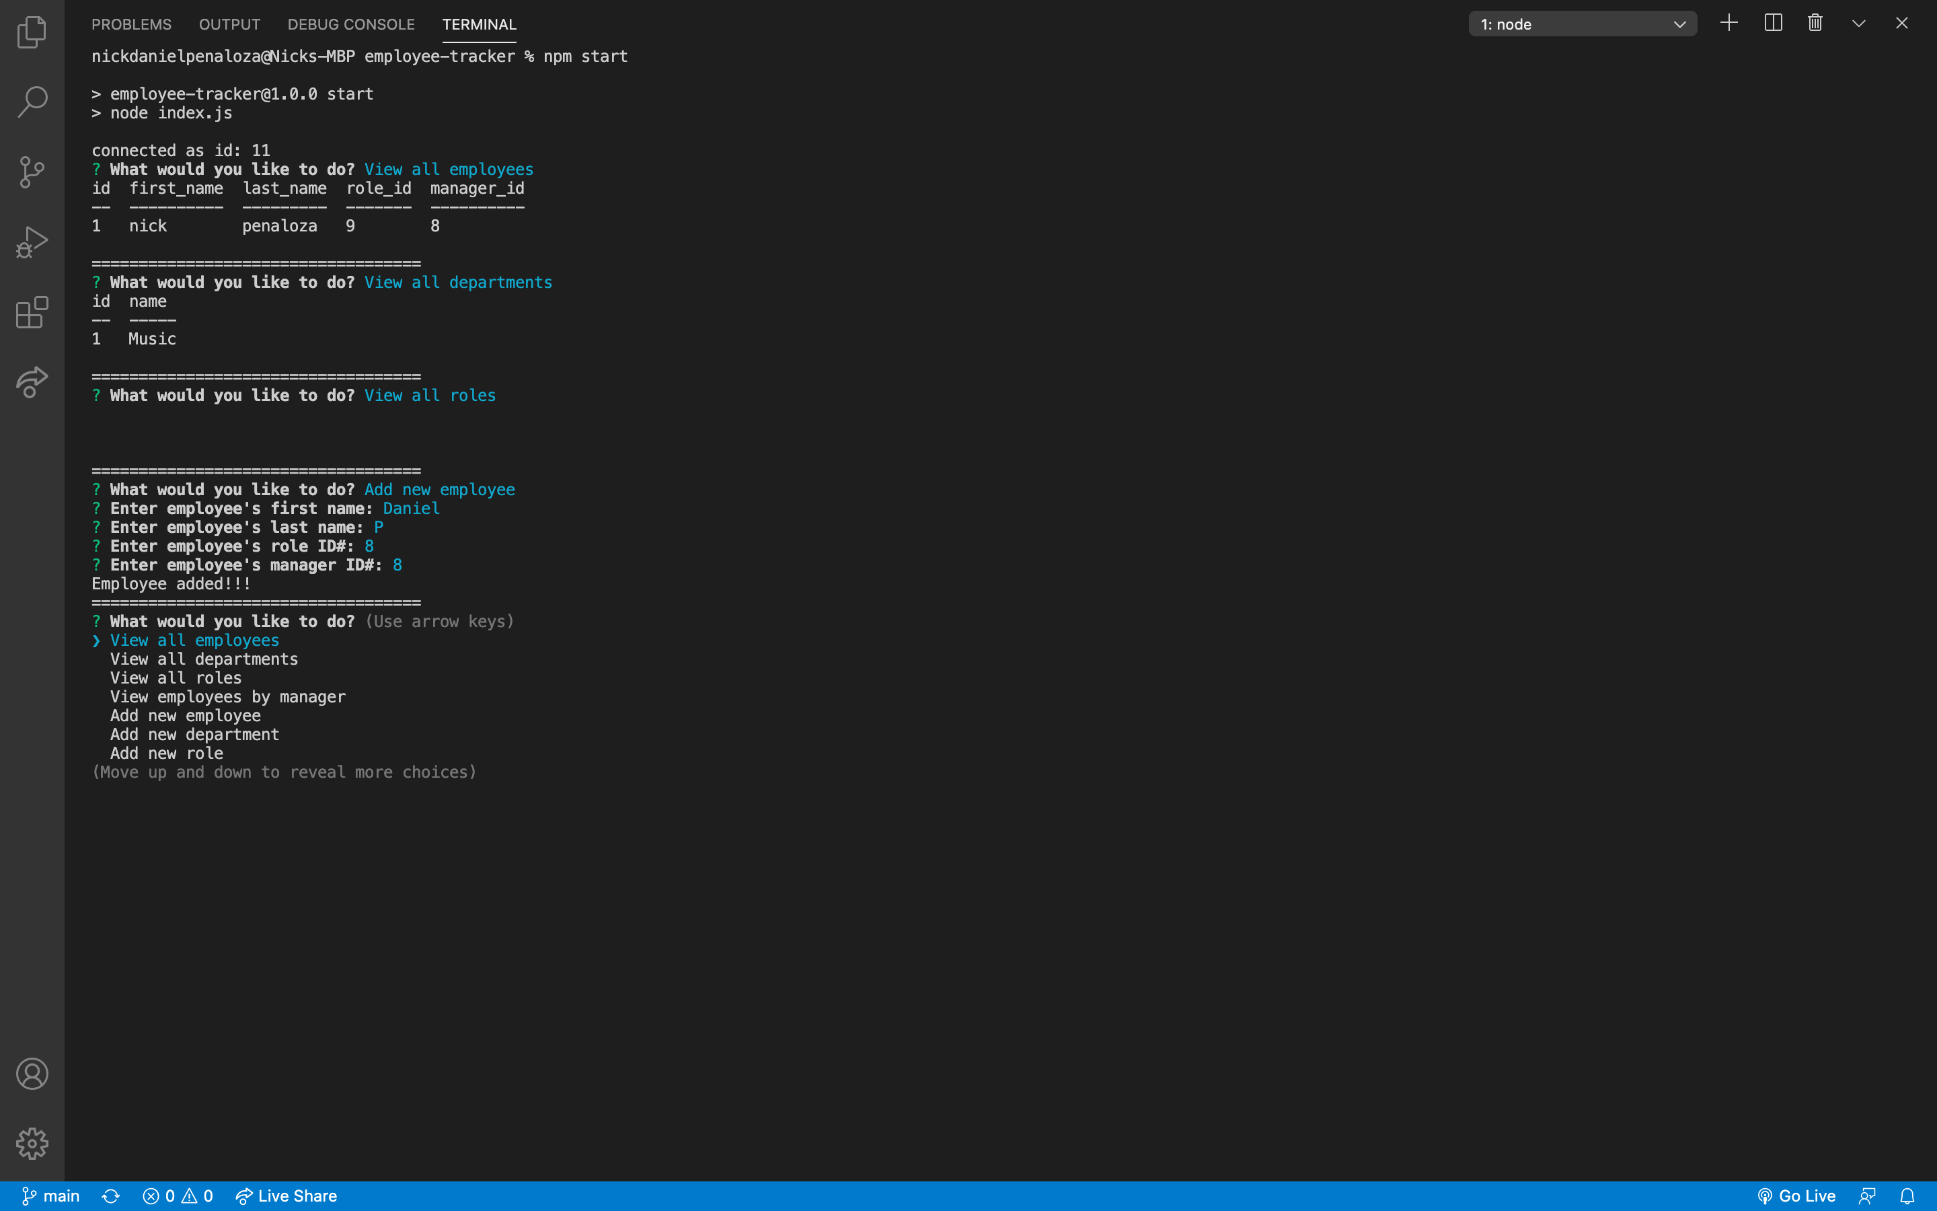The image size is (1937, 1211).
Task: Synchronize changes via status bar icon
Action: point(110,1196)
